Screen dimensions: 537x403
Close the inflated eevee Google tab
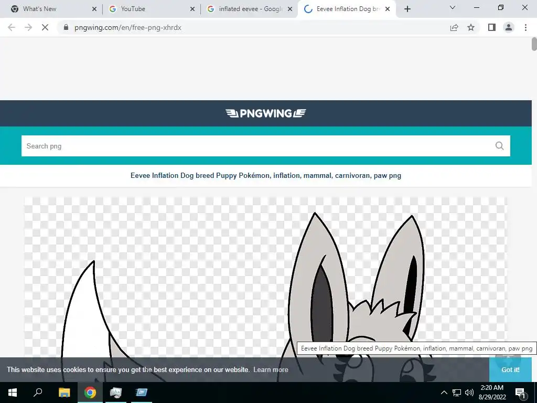click(290, 9)
